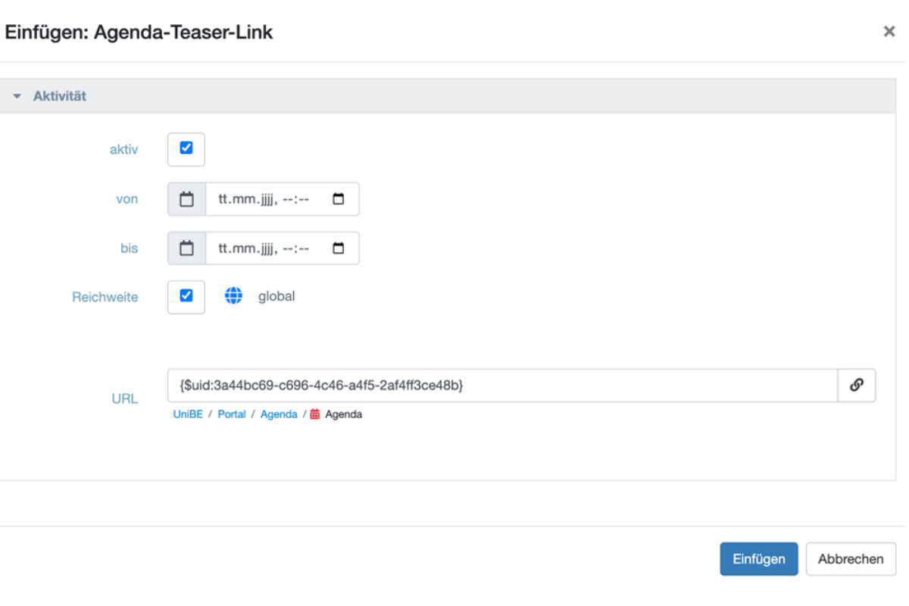Click the 'von' date-time input field
909x606 pixels.
(x=282, y=199)
